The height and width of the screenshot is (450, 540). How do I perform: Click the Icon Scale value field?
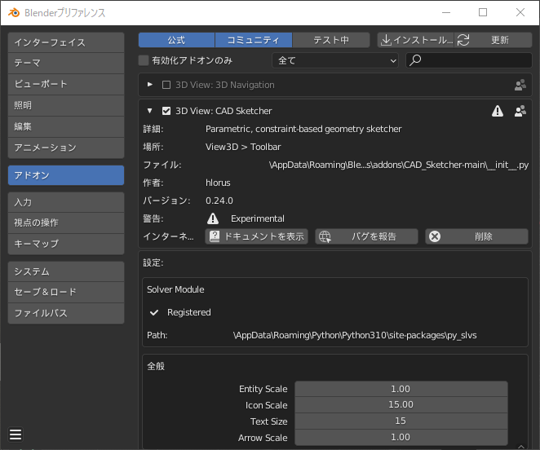point(401,404)
